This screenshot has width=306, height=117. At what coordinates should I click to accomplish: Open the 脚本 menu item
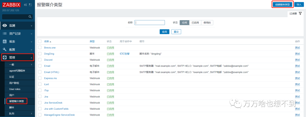pos(12,107)
